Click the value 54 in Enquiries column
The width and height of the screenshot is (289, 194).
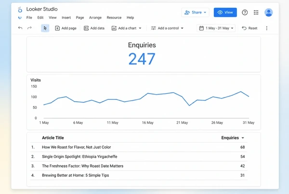[242, 157]
